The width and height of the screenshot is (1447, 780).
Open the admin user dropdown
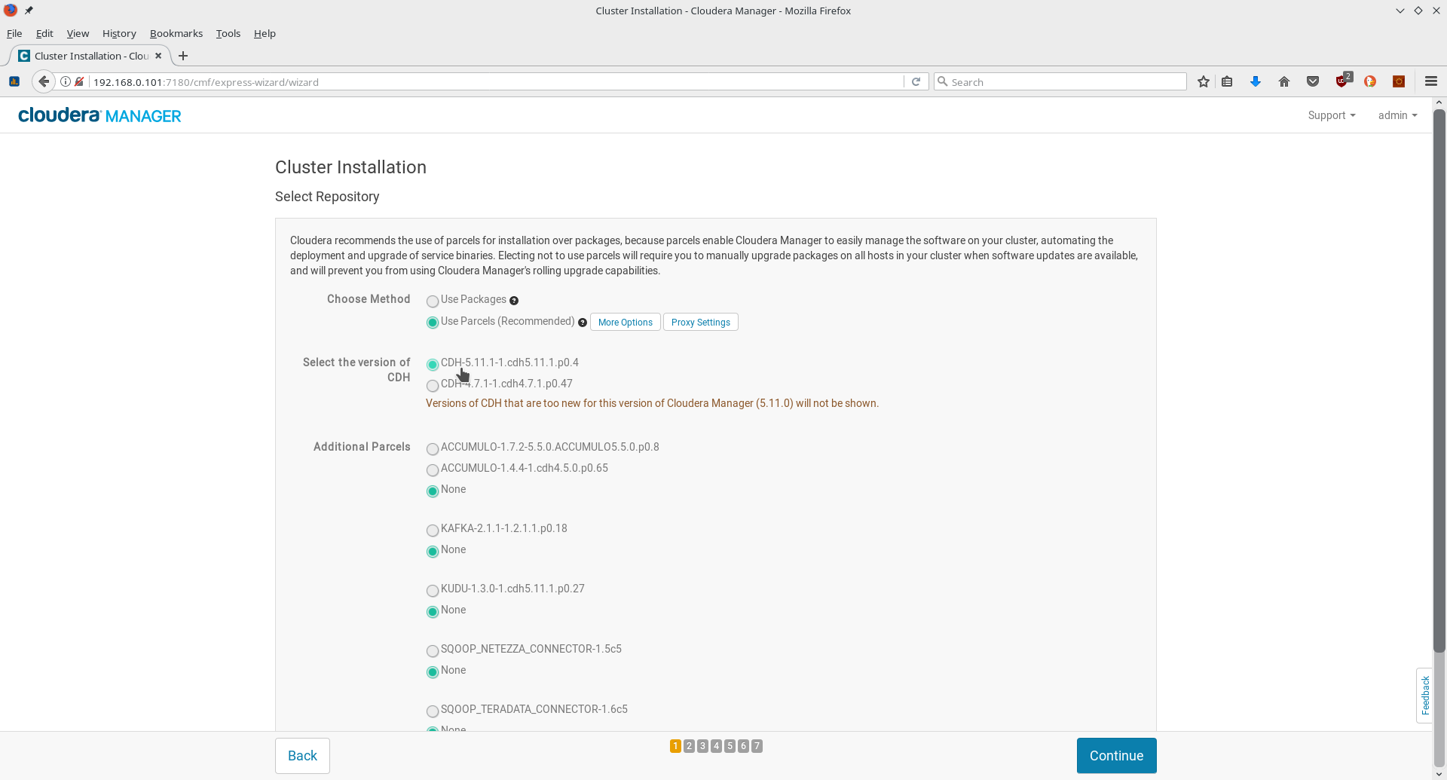point(1397,115)
